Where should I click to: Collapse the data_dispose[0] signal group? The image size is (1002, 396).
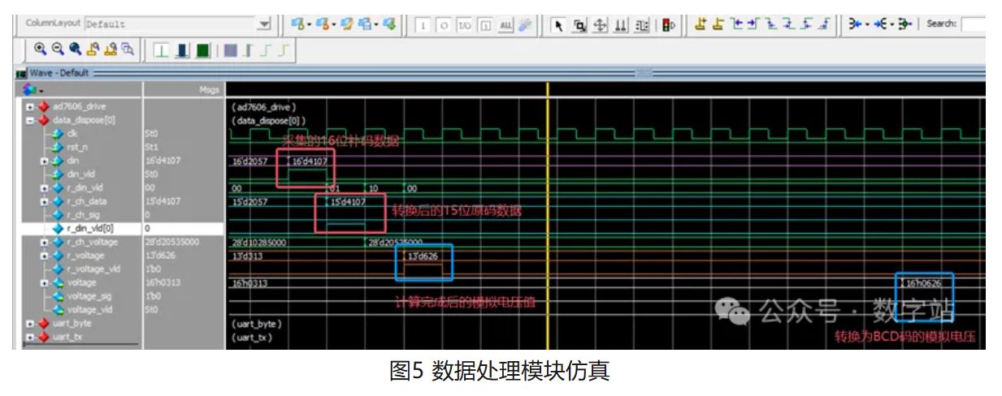click(29, 119)
